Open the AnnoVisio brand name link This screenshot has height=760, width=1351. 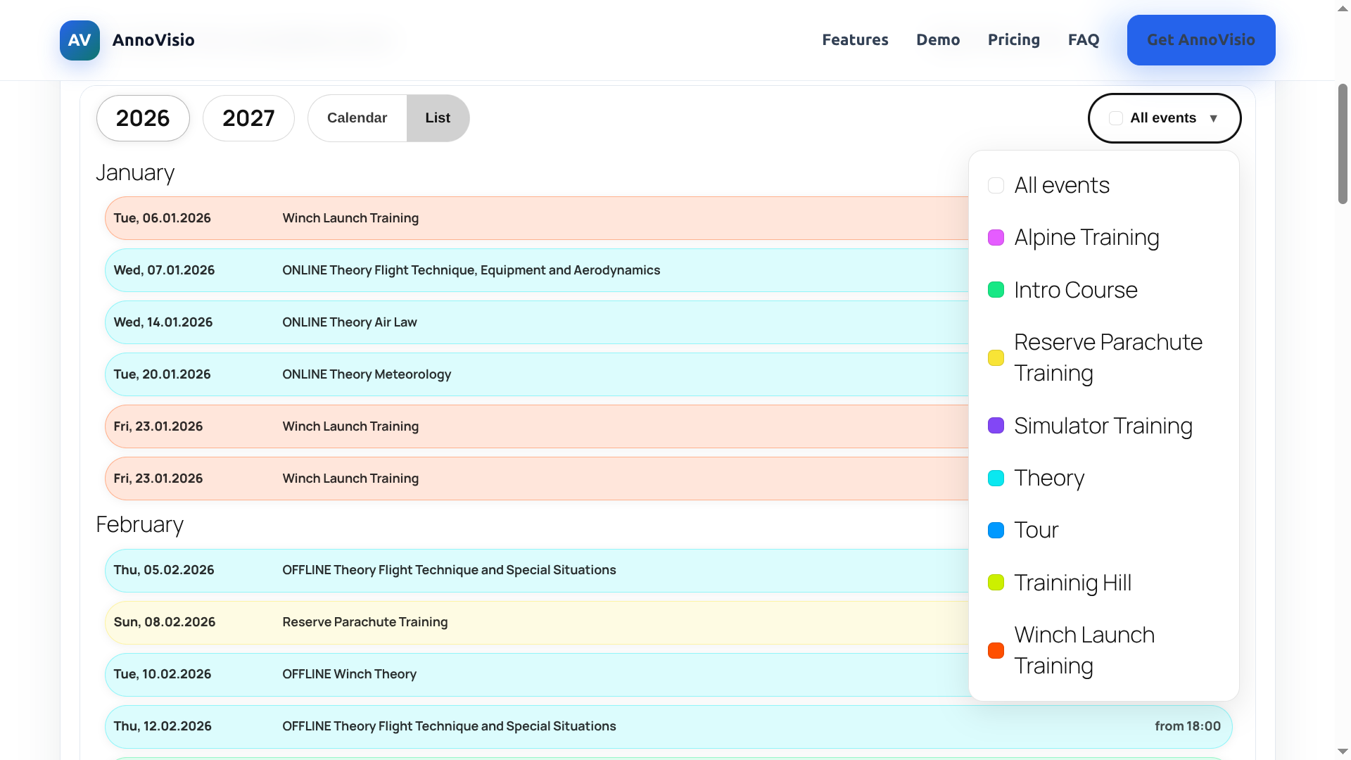tap(153, 40)
